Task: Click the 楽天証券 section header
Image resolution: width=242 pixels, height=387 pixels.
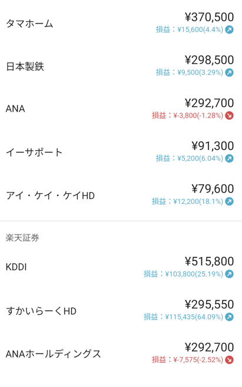Action: [x=22, y=238]
